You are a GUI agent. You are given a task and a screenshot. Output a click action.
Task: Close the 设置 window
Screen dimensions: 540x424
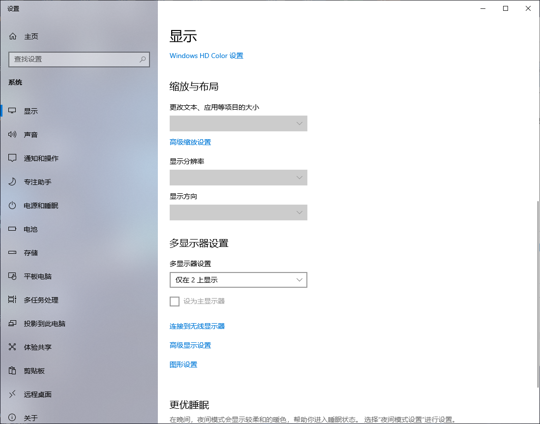528,9
